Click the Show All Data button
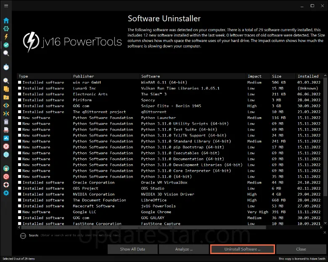The height and width of the screenshot is (262, 328). (x=132, y=249)
